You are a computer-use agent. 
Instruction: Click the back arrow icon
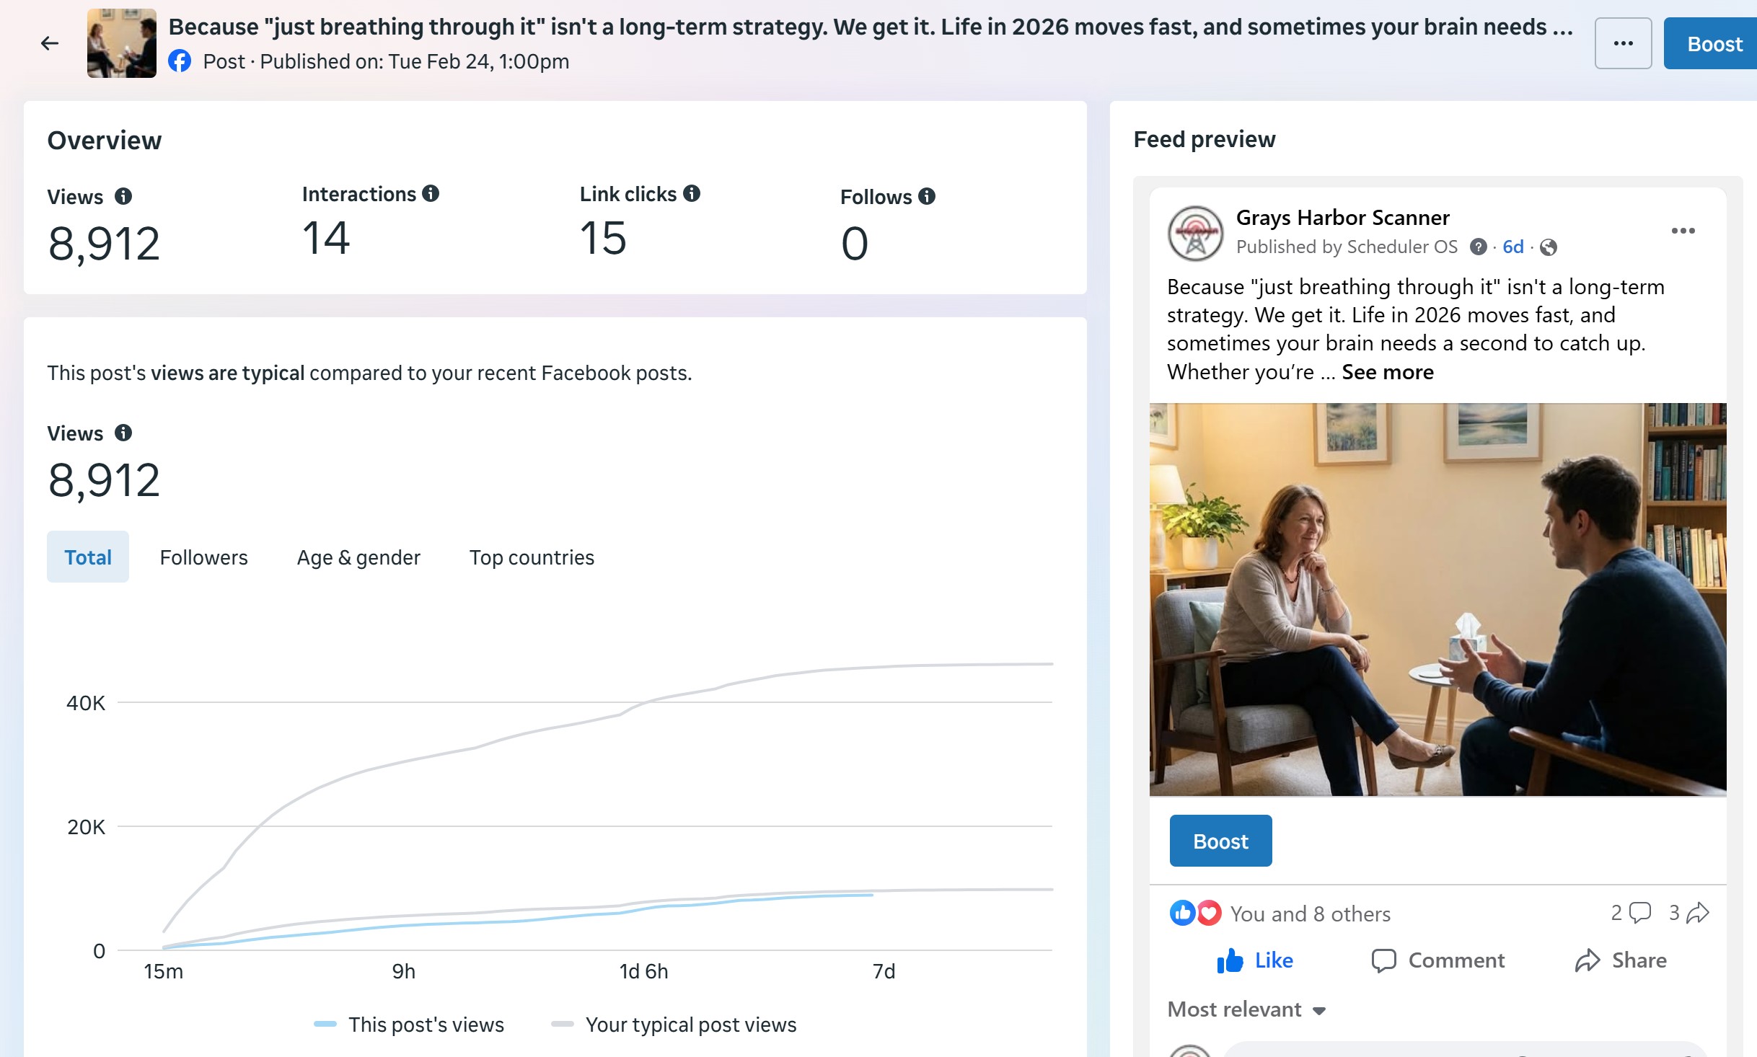point(49,43)
